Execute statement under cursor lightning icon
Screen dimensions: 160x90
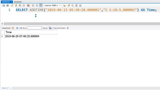16,5
